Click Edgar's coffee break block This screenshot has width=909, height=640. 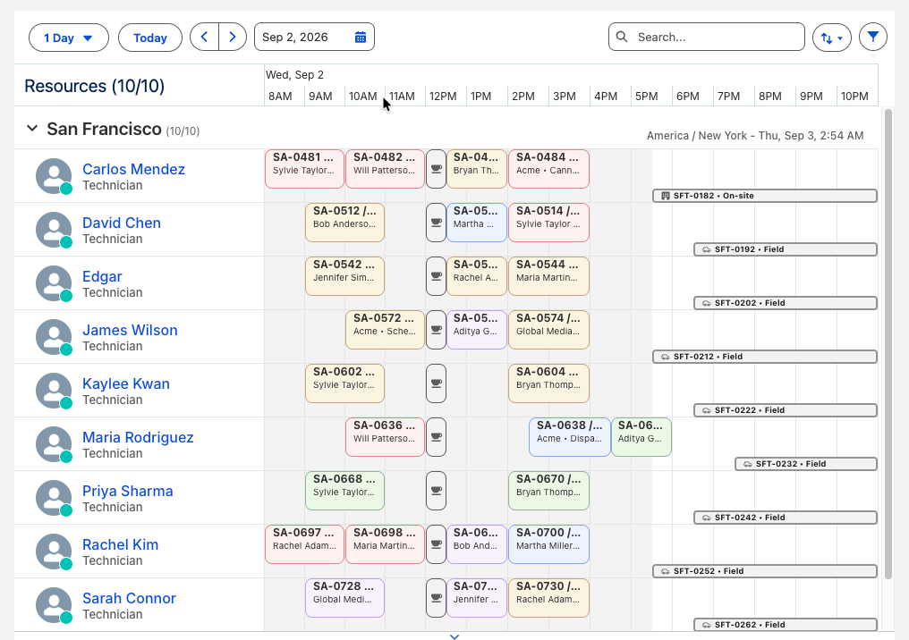[x=436, y=276]
